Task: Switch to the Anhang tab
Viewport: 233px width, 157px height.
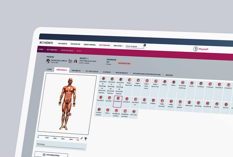Action: coord(169,75)
